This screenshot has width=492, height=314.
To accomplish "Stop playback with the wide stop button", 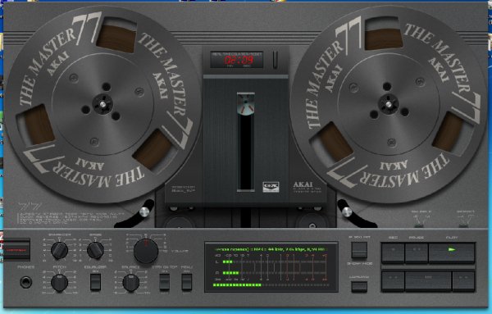I will click(x=428, y=281).
